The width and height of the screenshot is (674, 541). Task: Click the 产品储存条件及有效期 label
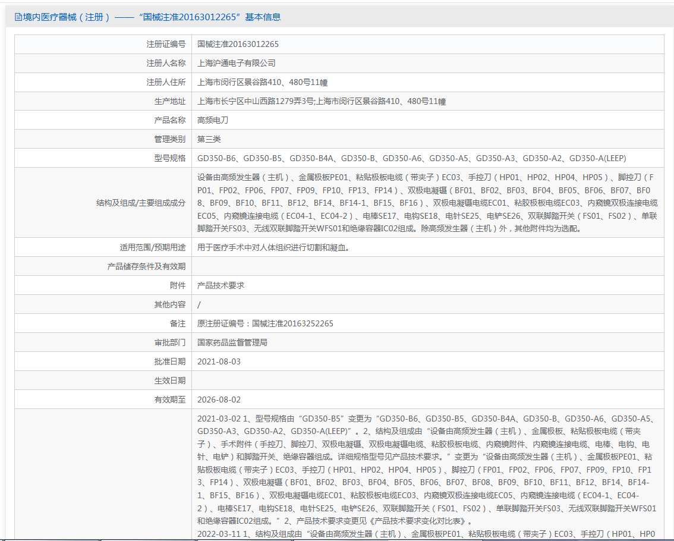(146, 266)
